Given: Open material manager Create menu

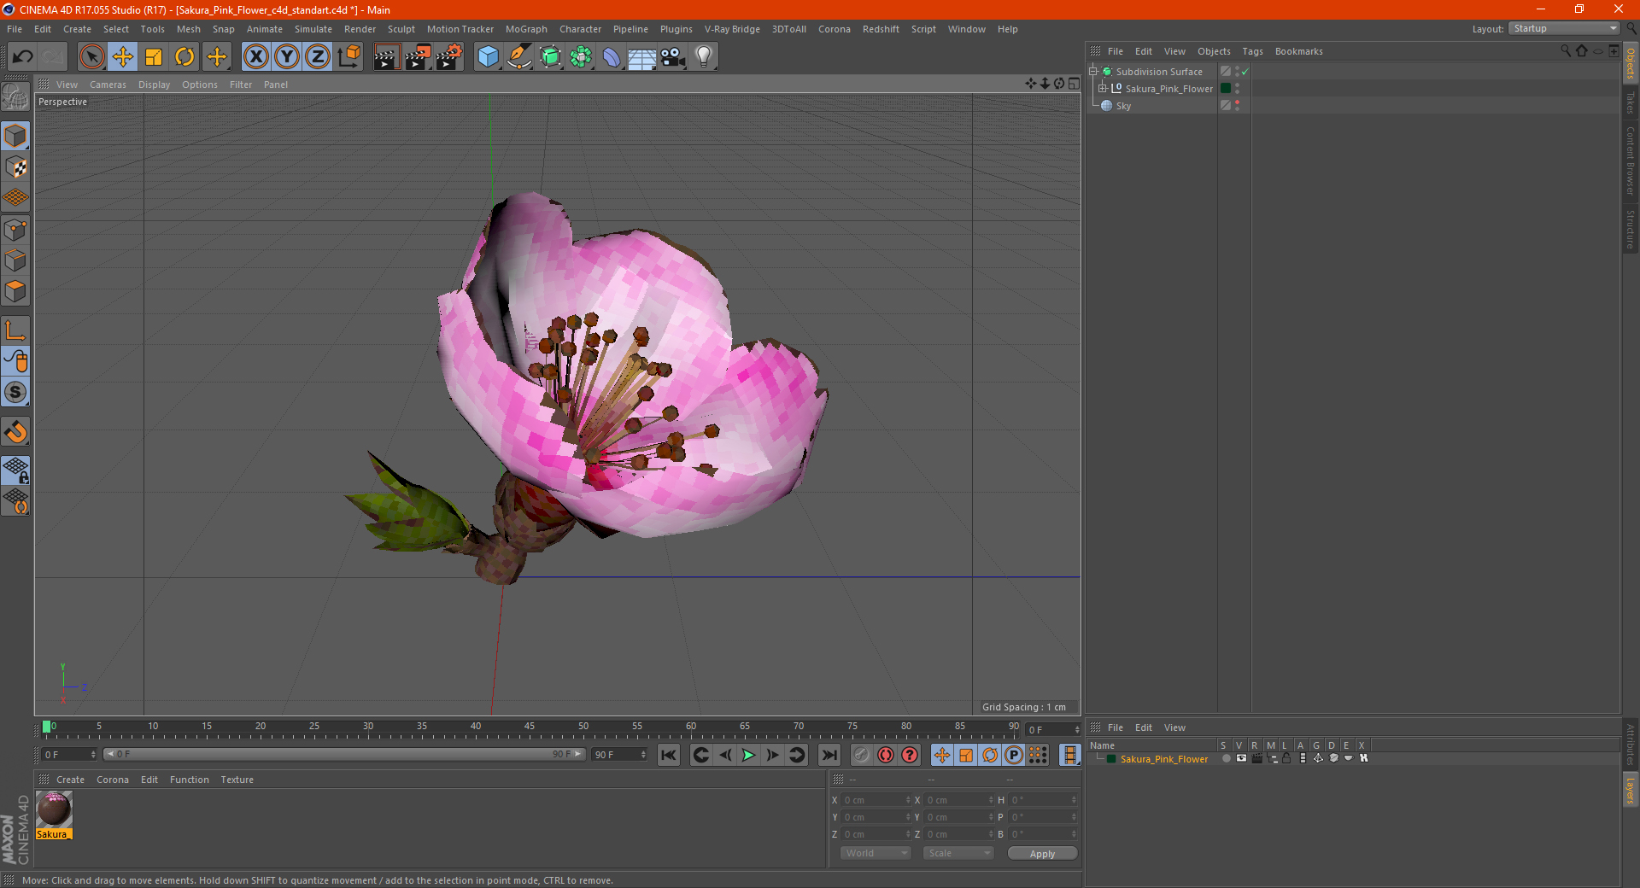Looking at the screenshot, I should (x=70, y=780).
